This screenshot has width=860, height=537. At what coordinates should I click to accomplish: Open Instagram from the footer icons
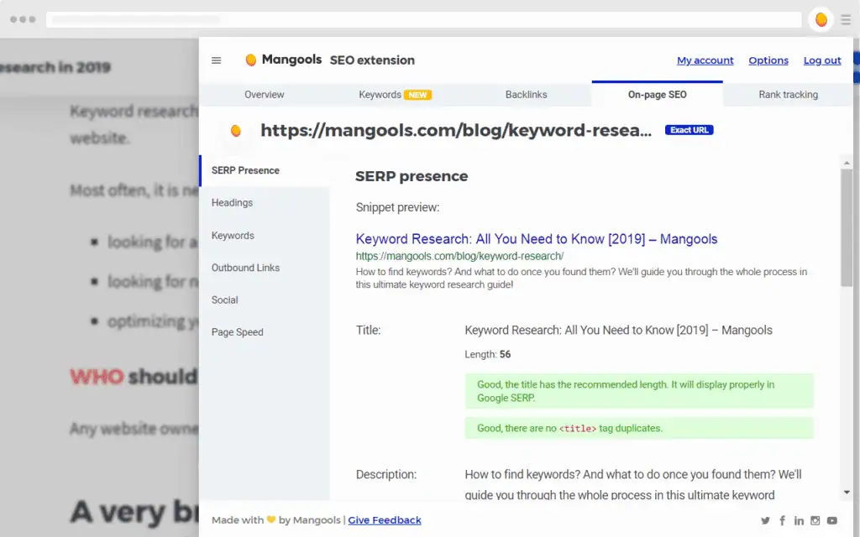tap(814, 520)
